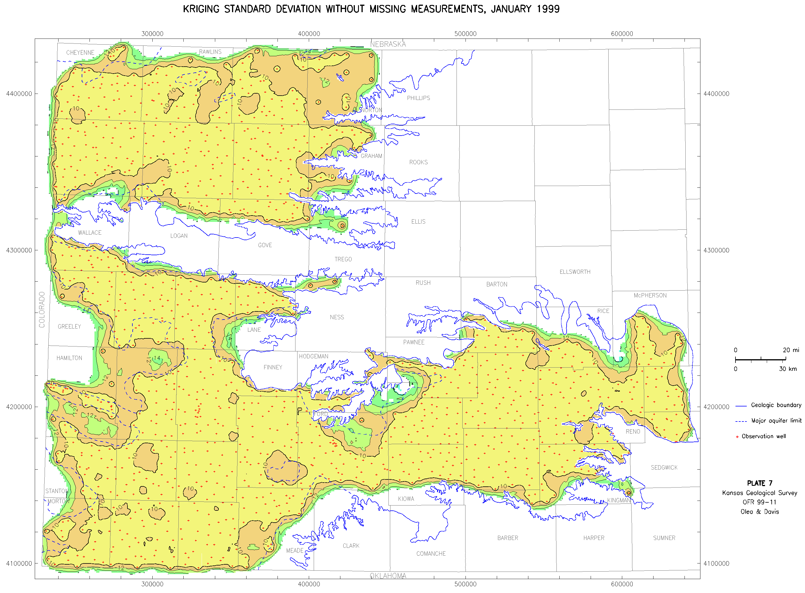Viewport: 805px width, 593px height.
Task: Click the COLORADO state label
Action: [x=42, y=309]
